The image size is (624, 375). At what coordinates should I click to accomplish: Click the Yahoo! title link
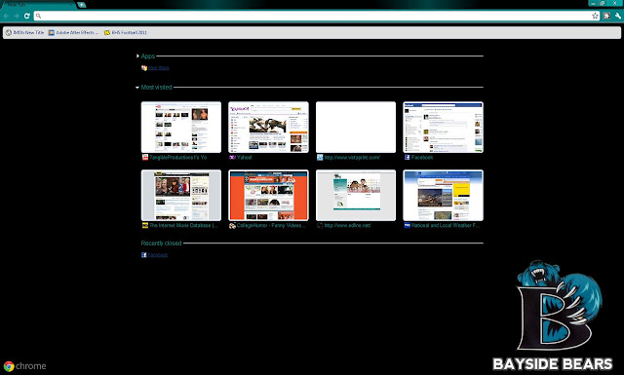(x=245, y=158)
